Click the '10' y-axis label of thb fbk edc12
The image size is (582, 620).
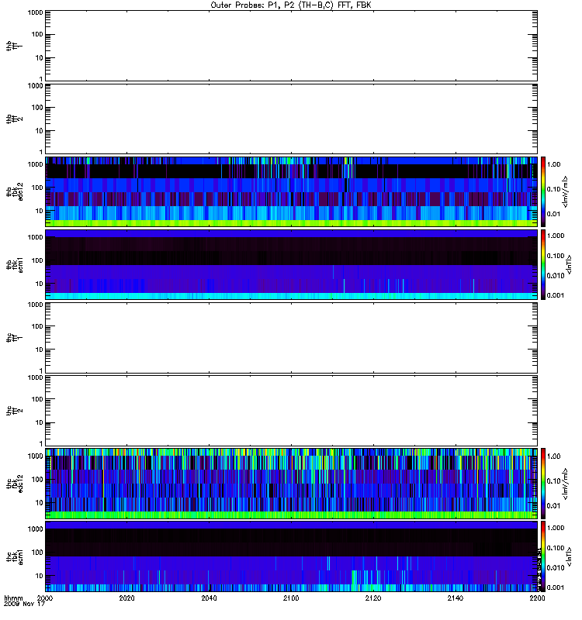point(40,211)
